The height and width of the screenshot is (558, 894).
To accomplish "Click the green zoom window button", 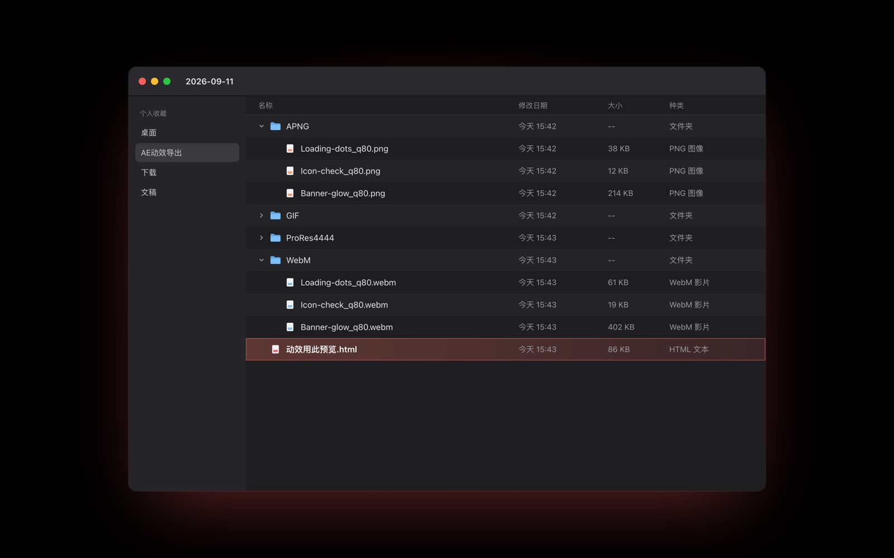I will point(167,81).
